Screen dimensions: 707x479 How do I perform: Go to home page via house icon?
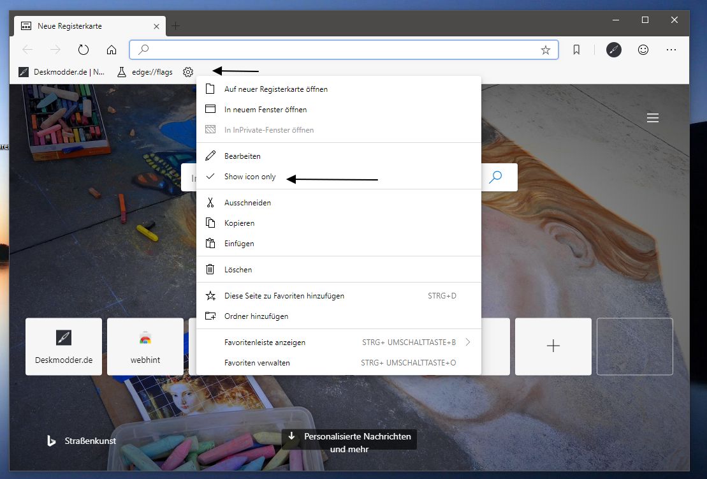[112, 50]
